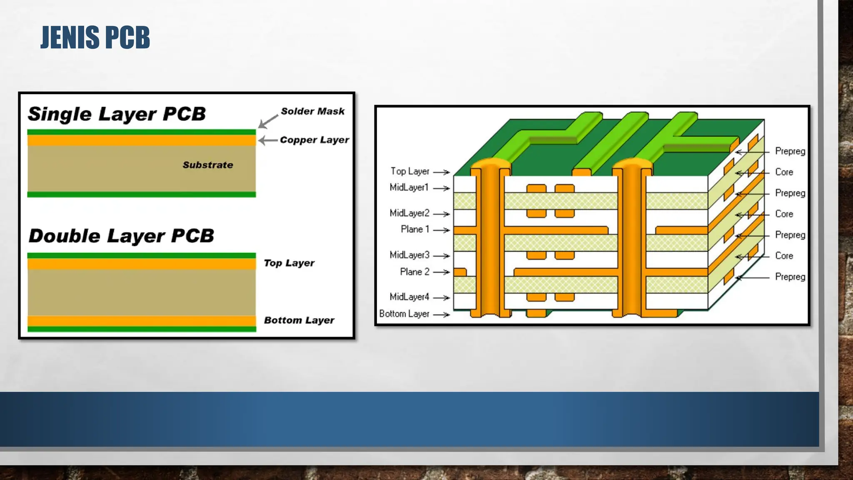Viewport: 853px width, 480px height.
Task: Click the Double Layer PCB heading
Action: click(x=121, y=236)
